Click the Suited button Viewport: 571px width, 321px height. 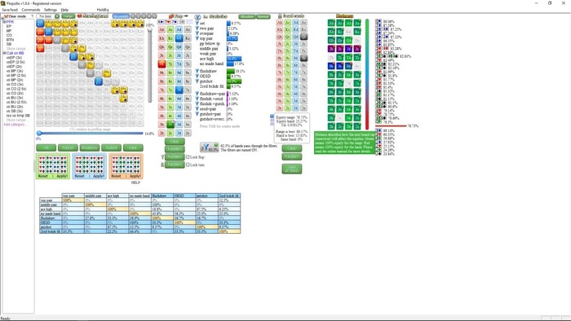pos(112,147)
